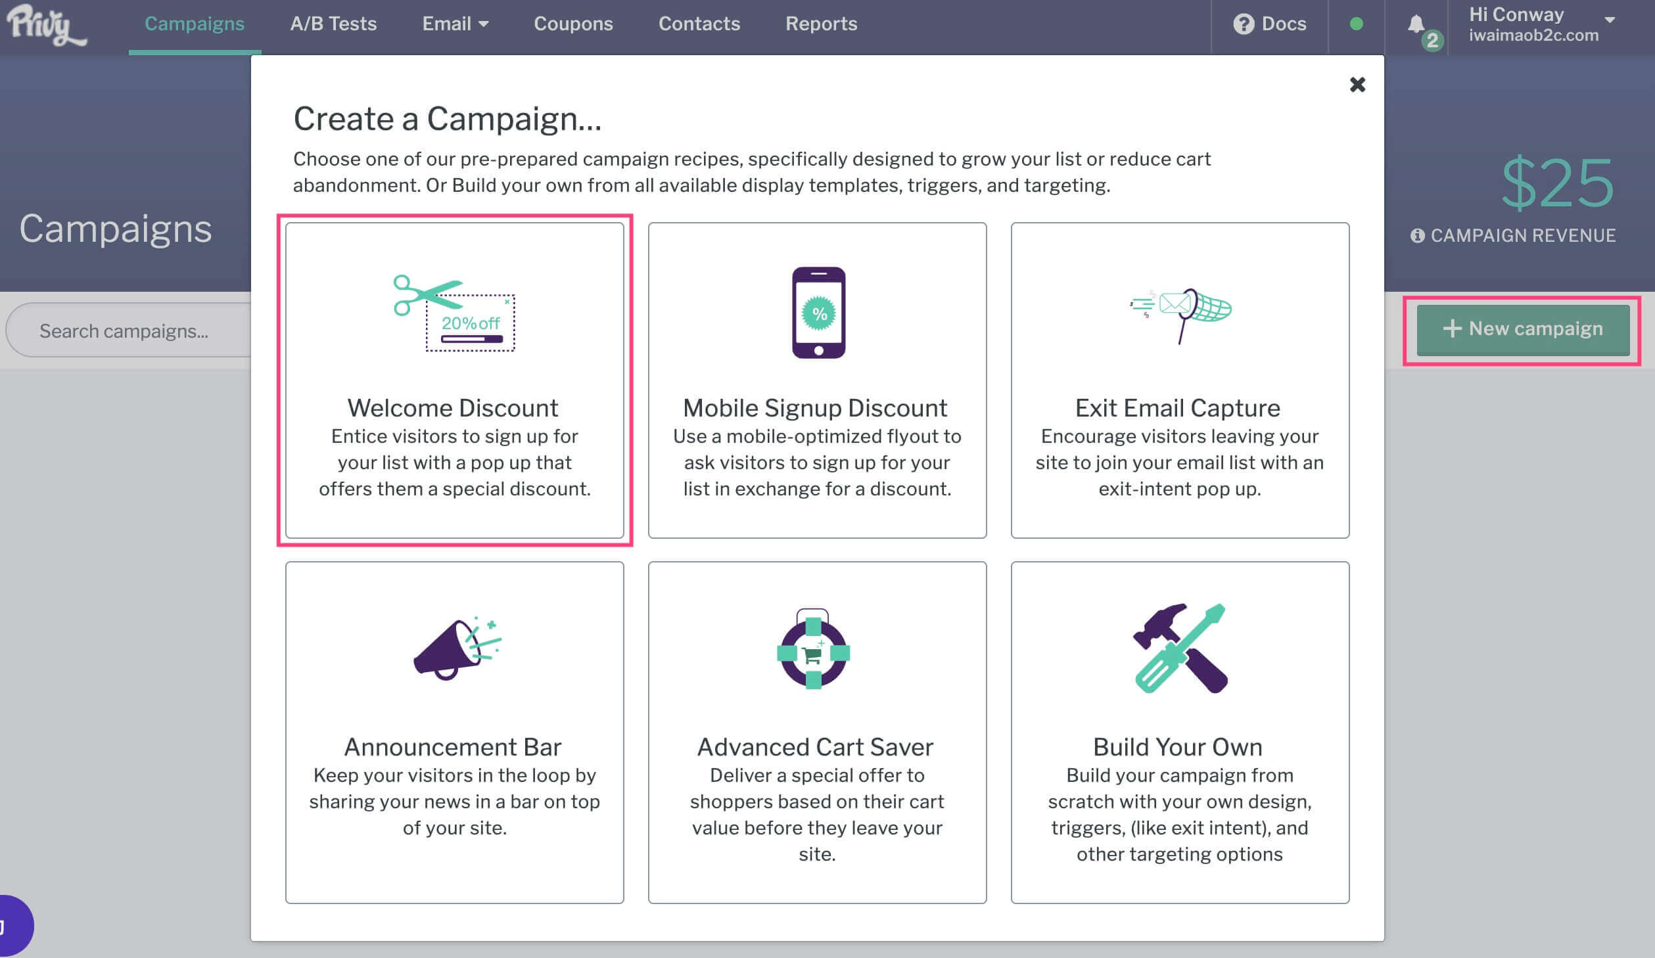Click the New campaign button
The width and height of the screenshot is (1655, 958).
coord(1523,329)
